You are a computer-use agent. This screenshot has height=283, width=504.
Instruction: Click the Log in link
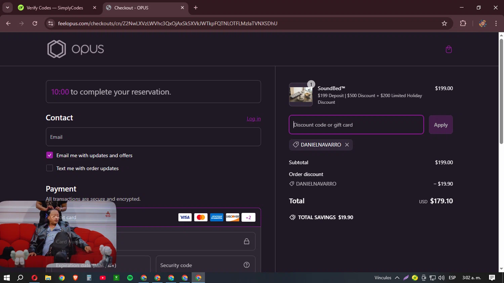254,119
